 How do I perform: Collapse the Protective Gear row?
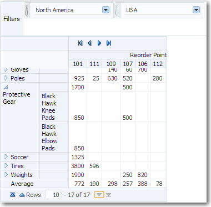pyautogui.click(x=6, y=87)
